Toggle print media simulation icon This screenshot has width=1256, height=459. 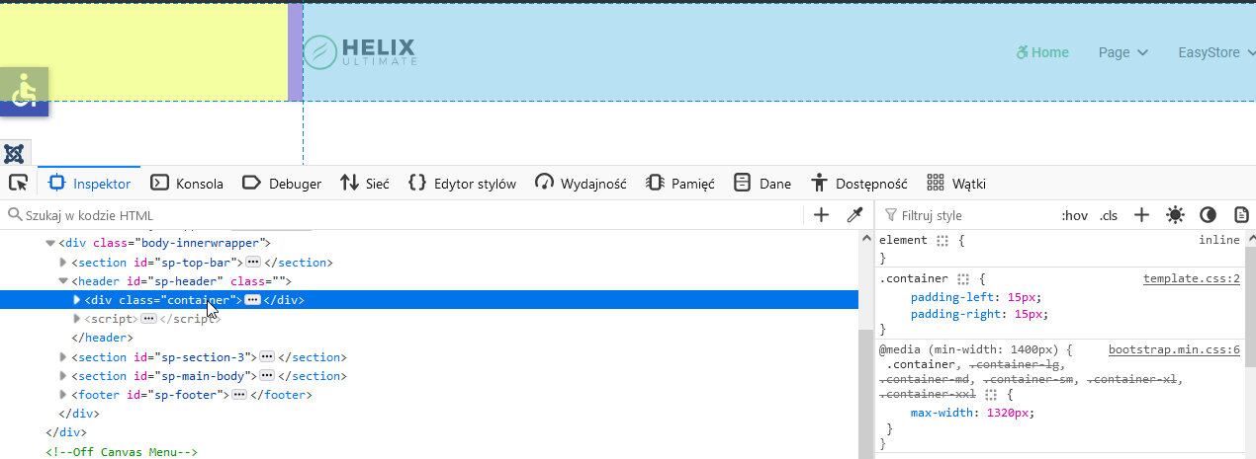coord(1241,214)
